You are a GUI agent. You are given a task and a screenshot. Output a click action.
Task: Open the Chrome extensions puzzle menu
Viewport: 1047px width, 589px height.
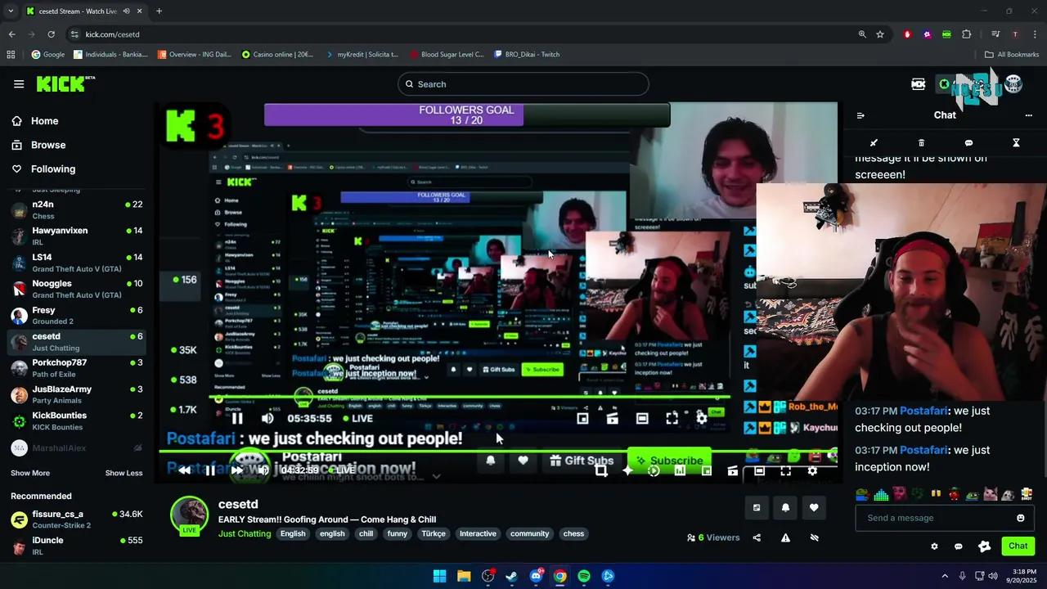click(966, 34)
